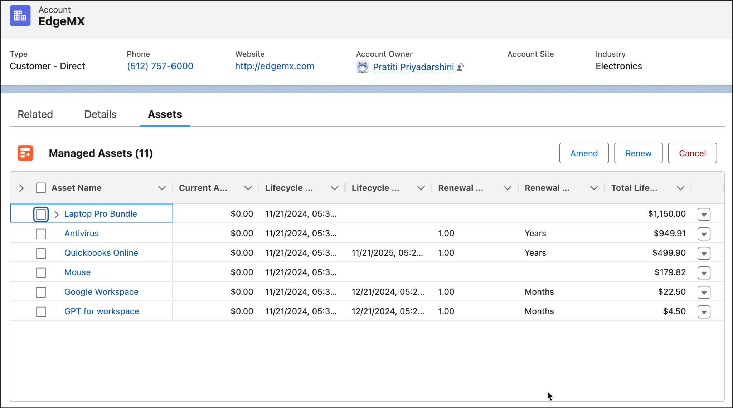Click the $1,150.00 total value
The height and width of the screenshot is (408, 733).
click(x=667, y=214)
